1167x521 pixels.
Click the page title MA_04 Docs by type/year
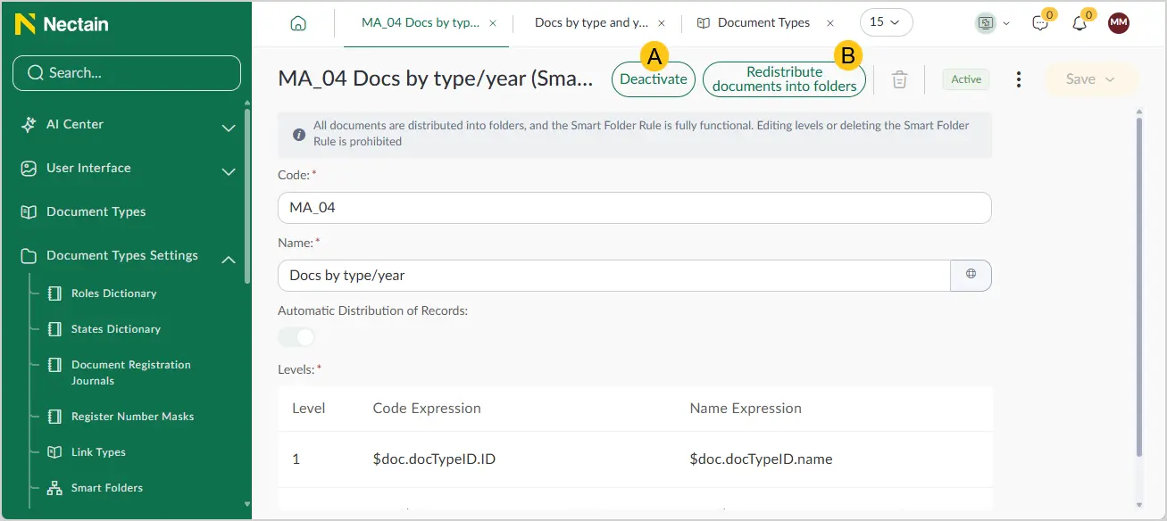tap(436, 79)
